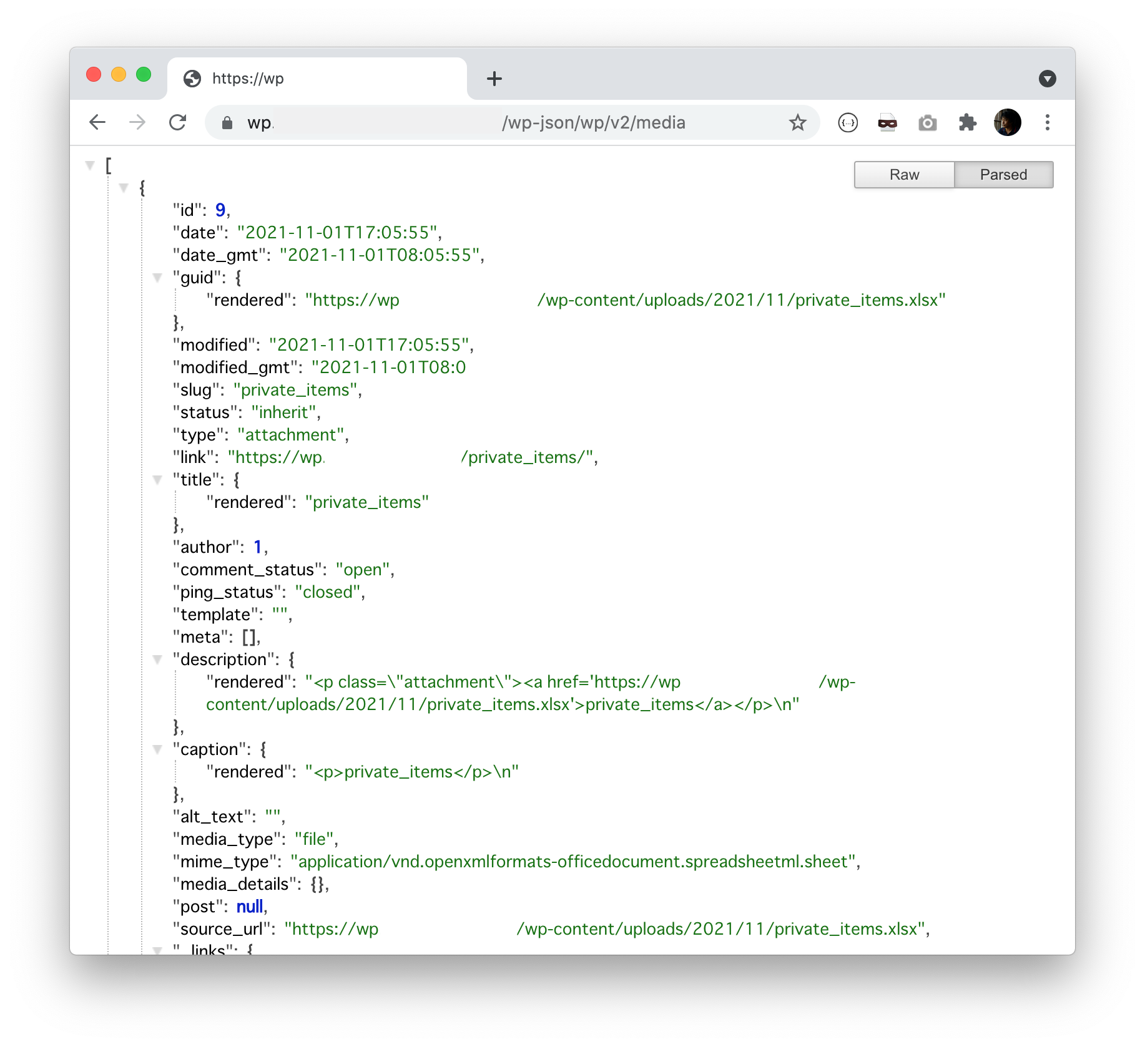
Task: Click the caption rendered "<p>private_items</p>\n" value
Action: [x=411, y=772]
